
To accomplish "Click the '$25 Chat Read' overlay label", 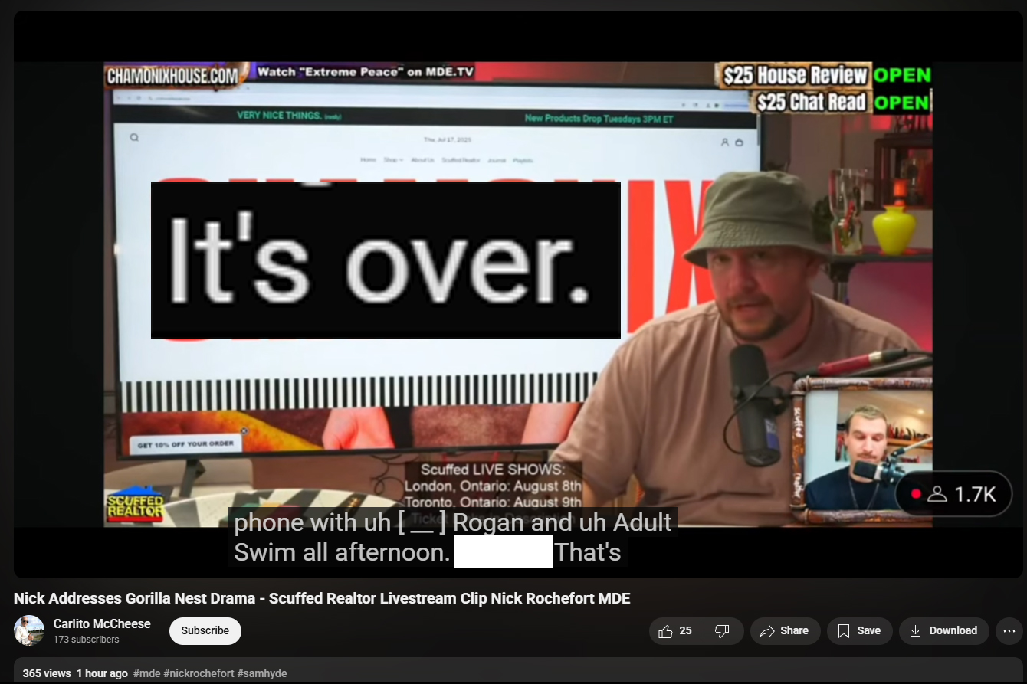I will [x=810, y=102].
